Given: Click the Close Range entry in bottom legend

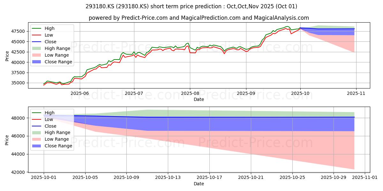Looking at the screenshot, I should click(x=53, y=146).
